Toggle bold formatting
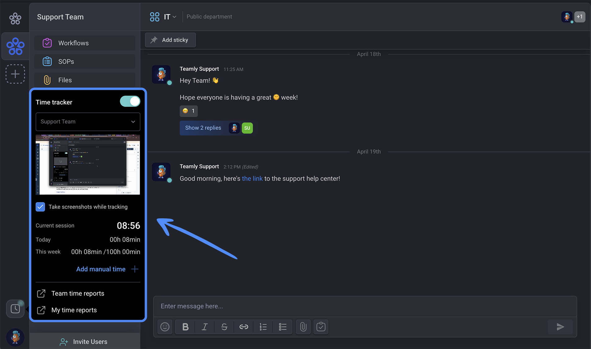591x349 pixels. pos(185,327)
